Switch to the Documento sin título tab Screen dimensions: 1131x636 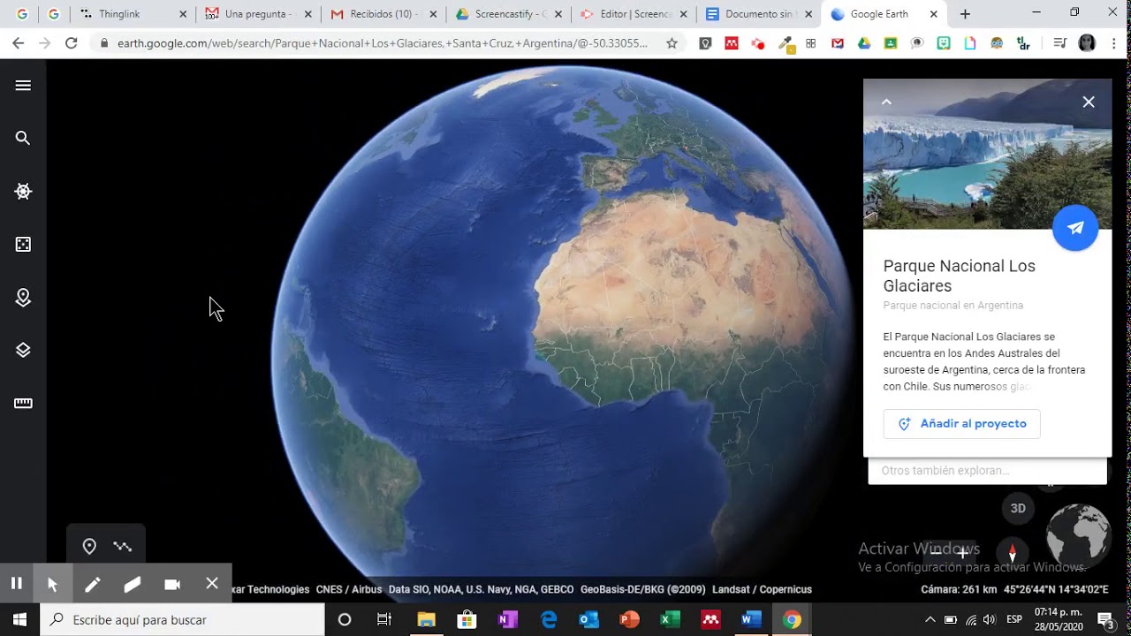pyautogui.click(x=758, y=14)
